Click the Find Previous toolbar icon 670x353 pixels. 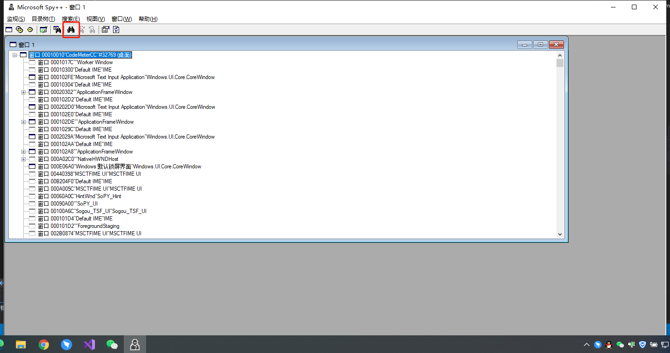pyautogui.click(x=92, y=30)
